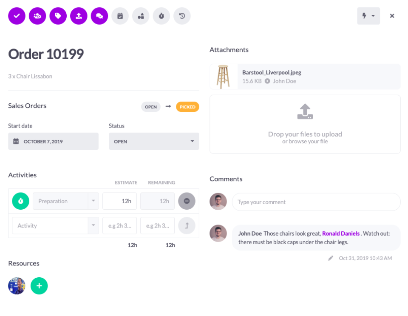
Task: Click the calendar check icon
Action: pyautogui.click(x=120, y=16)
